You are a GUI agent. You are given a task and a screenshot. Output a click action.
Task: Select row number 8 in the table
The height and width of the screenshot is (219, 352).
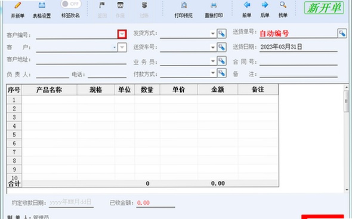pyautogui.click(x=14, y=161)
